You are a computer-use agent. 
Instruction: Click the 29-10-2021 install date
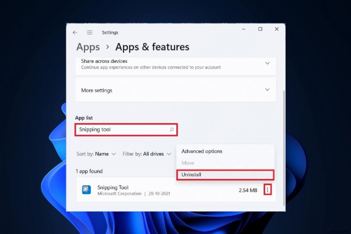click(159, 194)
